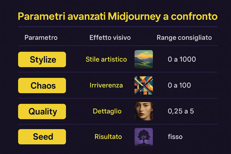Select the Quality button
This screenshot has width=231, height=154.
(x=42, y=112)
